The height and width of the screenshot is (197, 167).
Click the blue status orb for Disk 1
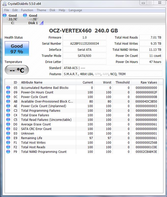click(x=25, y=15)
